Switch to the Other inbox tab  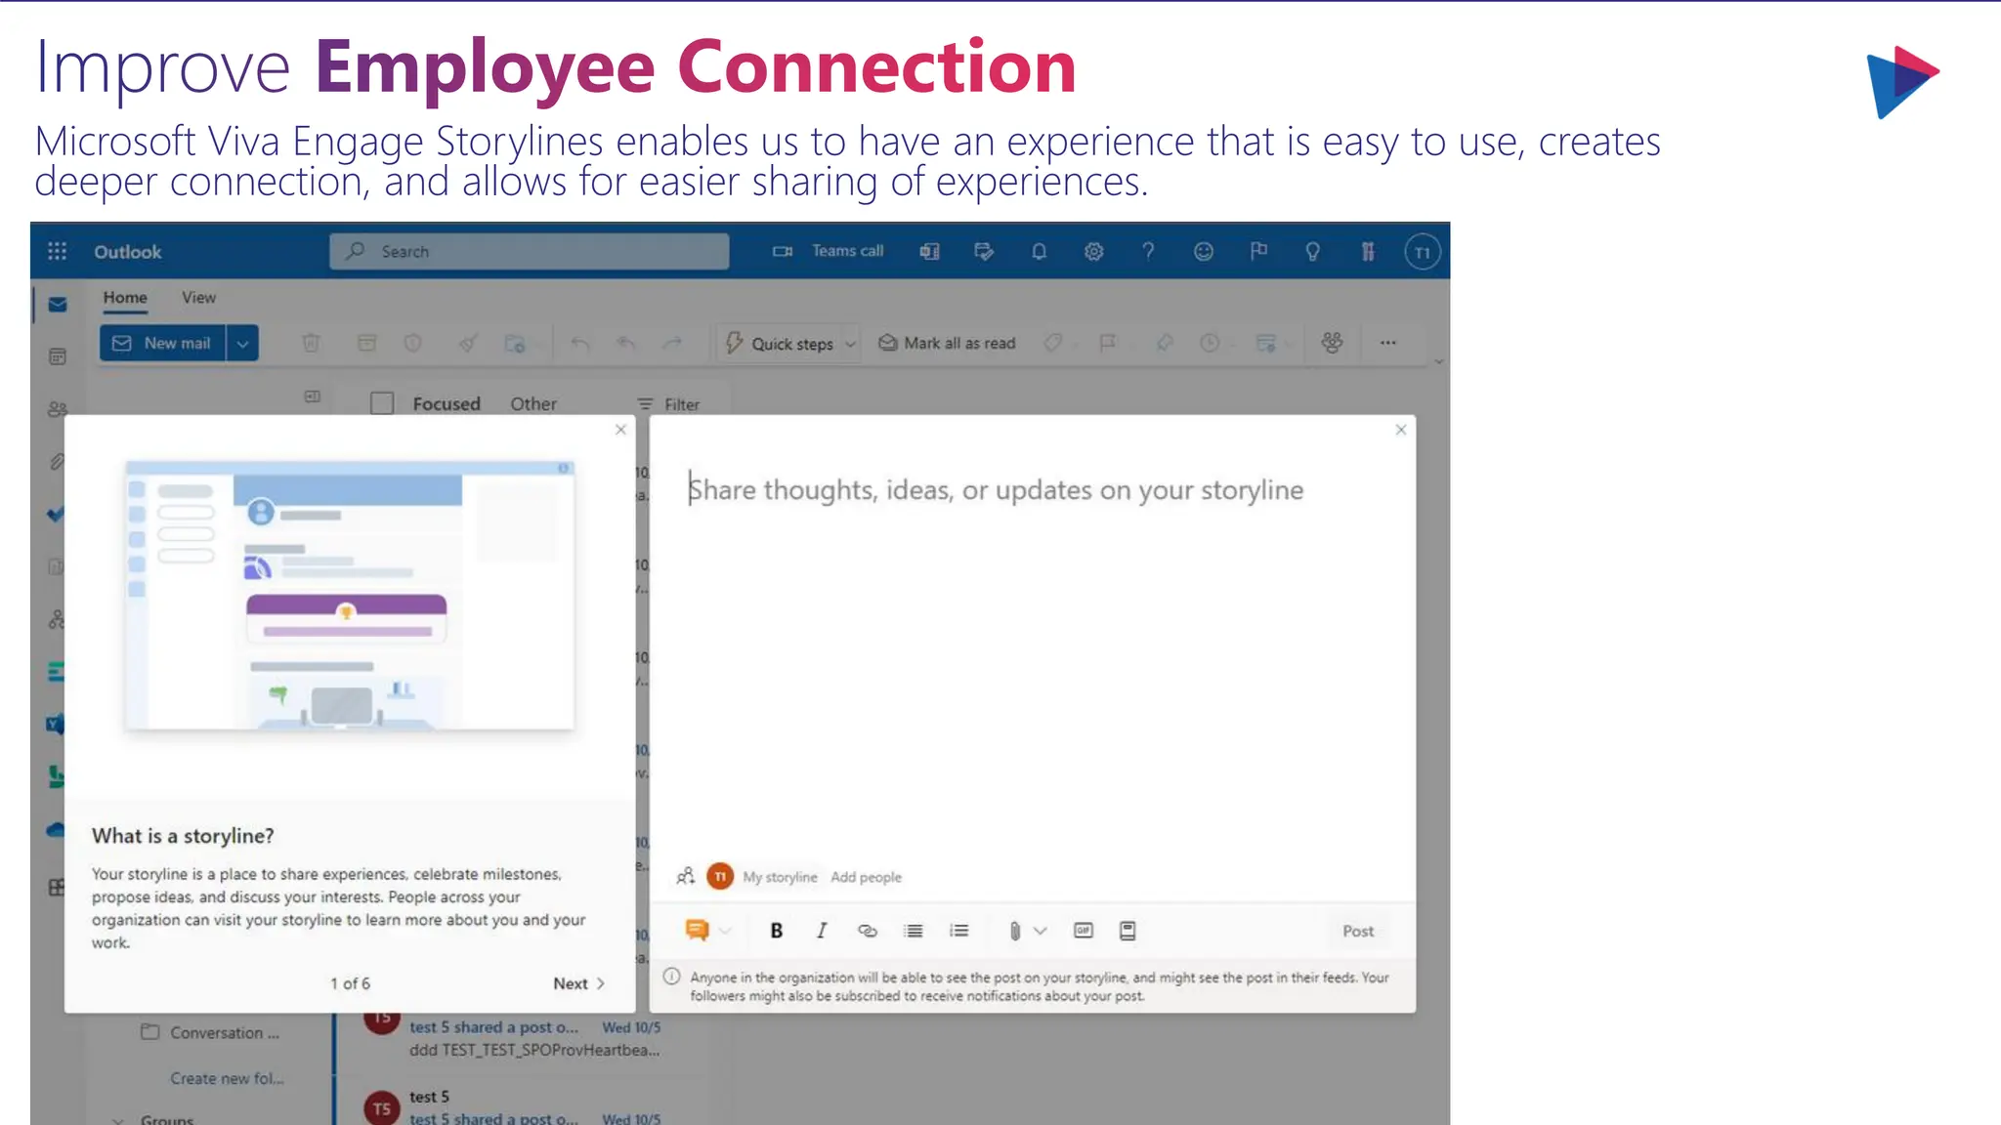pyautogui.click(x=533, y=403)
